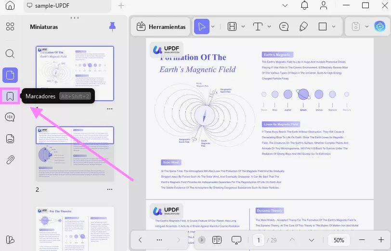Viewport: 391px width, 251px height.
Task: Switch to the sample-UPDF tab
Action: click(67, 6)
